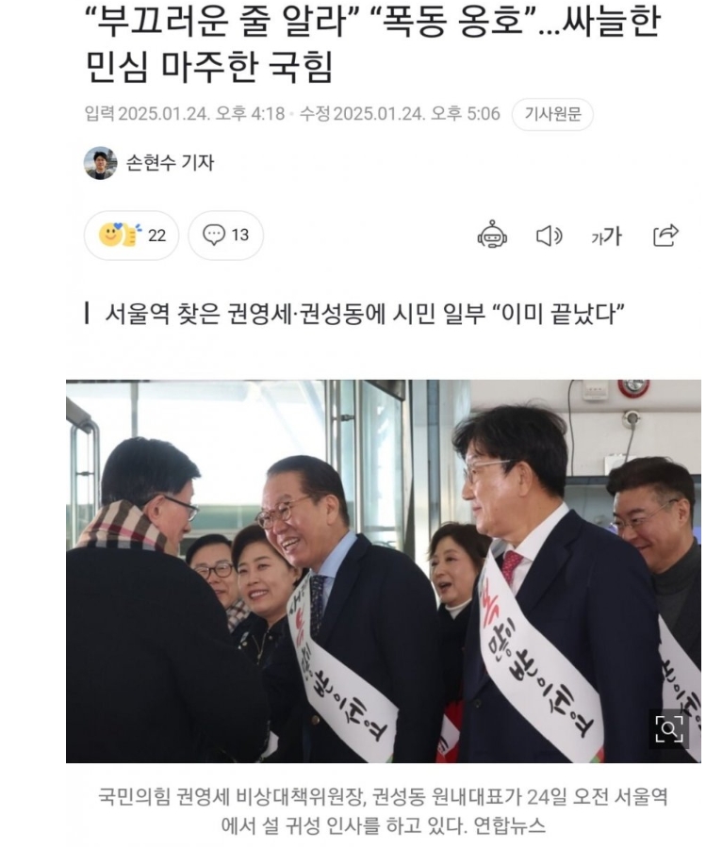Open reporter 손현수 기자 name link
706x847 pixels.
tap(171, 163)
